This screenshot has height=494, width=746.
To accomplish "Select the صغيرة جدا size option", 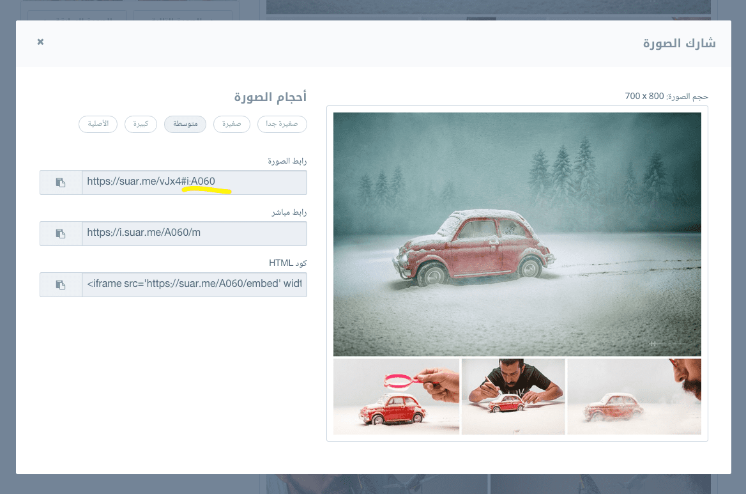I will [282, 124].
